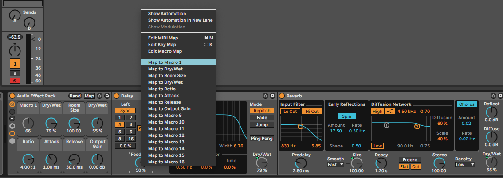Switch Diffusion Network high filter type icon
503x178 pixels.
390,112
